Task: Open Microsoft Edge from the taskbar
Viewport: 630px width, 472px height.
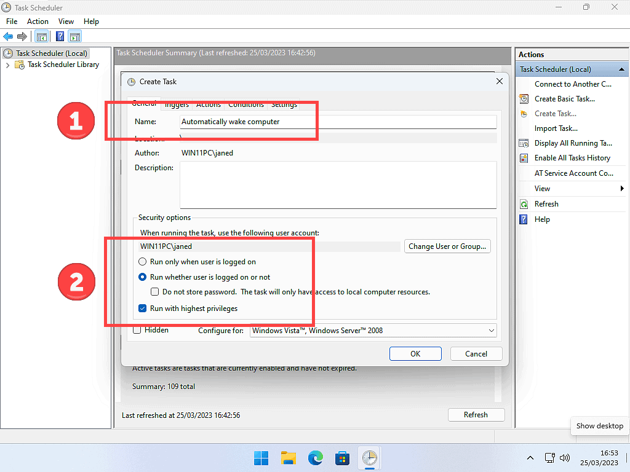Action: [x=316, y=458]
